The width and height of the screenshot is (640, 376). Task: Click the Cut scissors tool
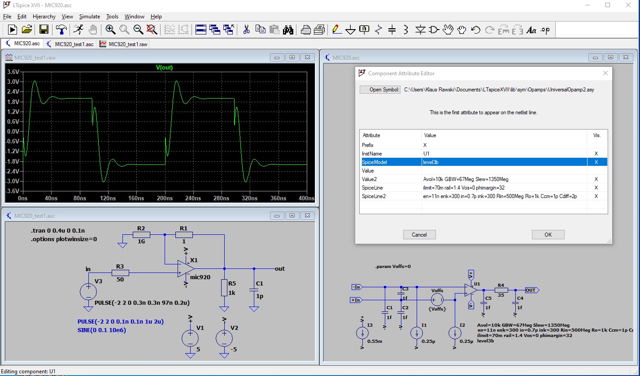[x=246, y=30]
